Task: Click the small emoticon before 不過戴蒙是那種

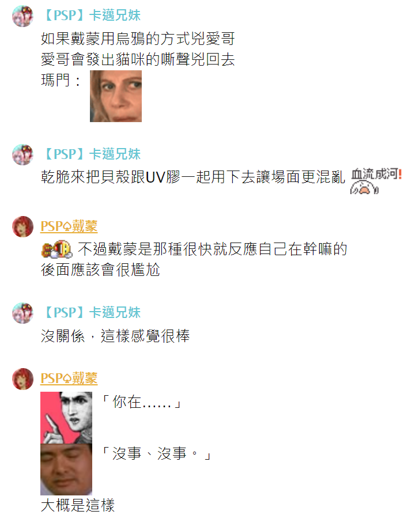Action: pos(56,249)
